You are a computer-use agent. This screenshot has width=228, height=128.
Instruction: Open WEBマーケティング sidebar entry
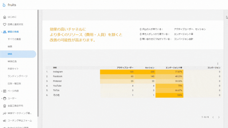coord(20,113)
